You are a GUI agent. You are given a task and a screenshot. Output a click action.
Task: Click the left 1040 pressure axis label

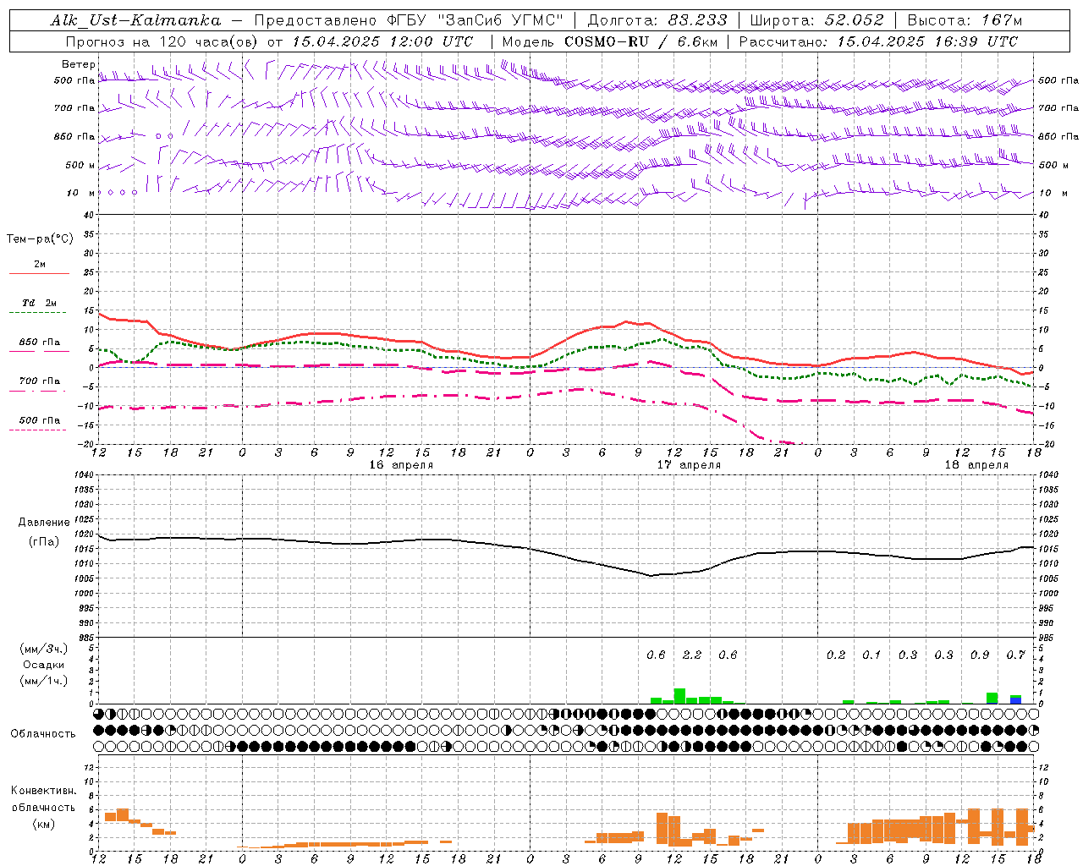click(83, 475)
